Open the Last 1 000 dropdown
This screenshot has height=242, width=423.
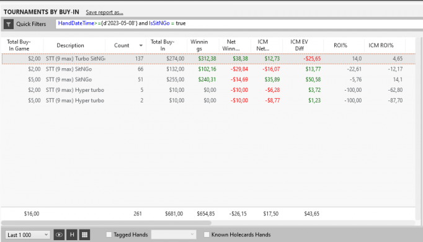27,235
